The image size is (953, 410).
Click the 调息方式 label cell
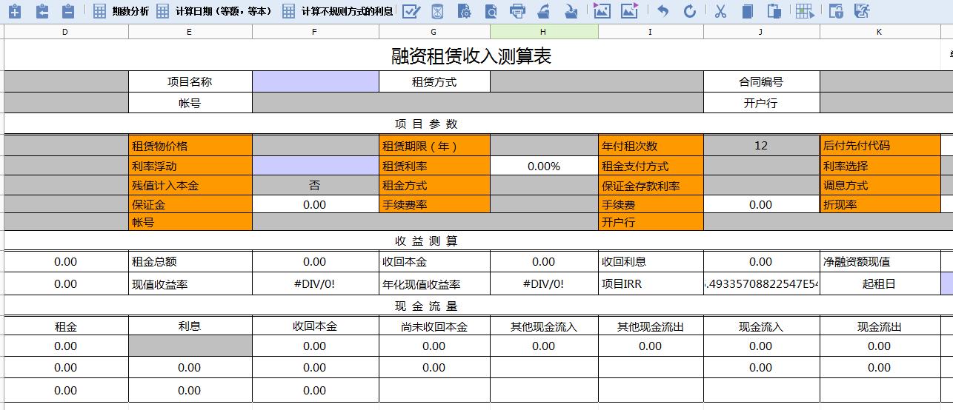coord(880,186)
